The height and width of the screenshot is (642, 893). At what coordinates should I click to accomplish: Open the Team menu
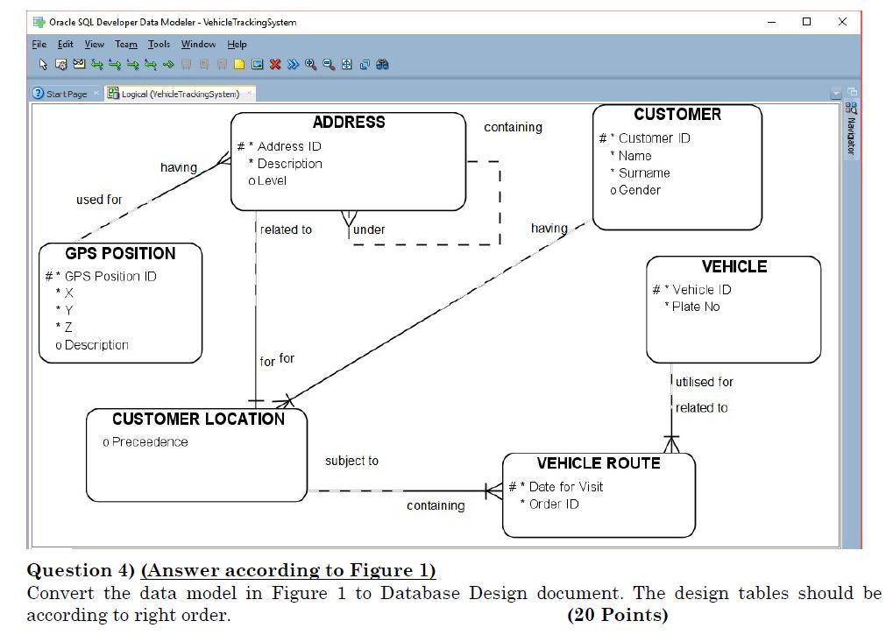click(126, 44)
